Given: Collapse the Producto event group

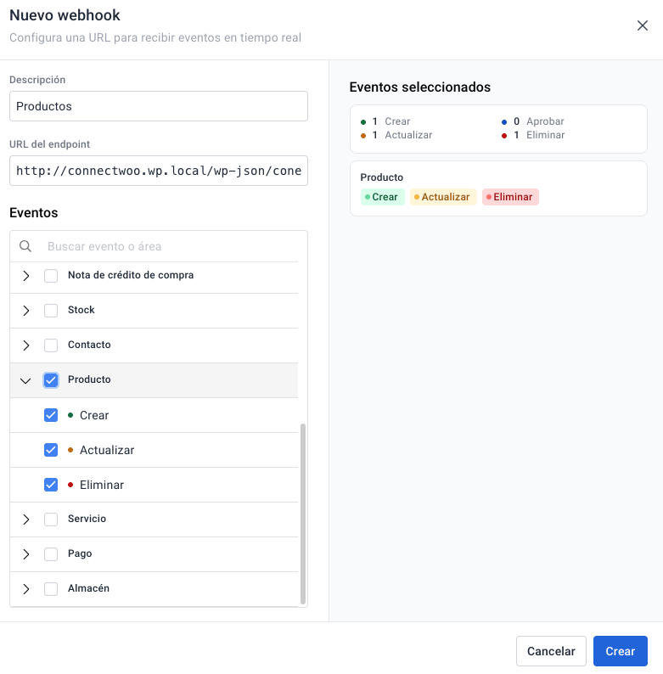Looking at the screenshot, I should tap(25, 380).
